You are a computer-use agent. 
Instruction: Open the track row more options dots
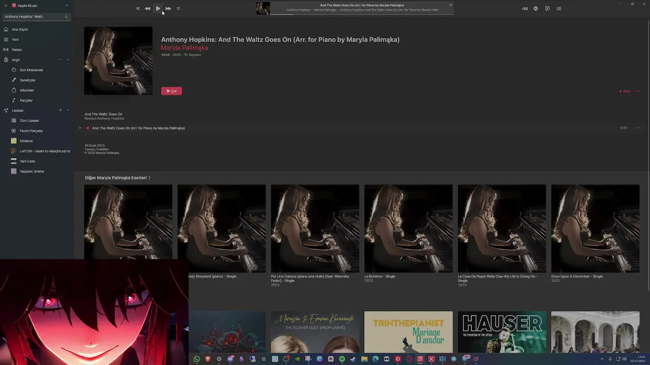(x=638, y=128)
